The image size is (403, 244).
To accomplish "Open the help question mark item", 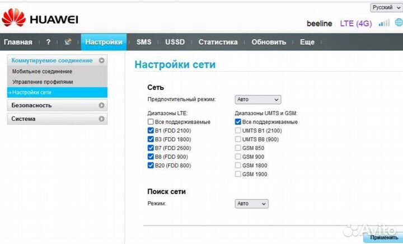I will point(48,42).
